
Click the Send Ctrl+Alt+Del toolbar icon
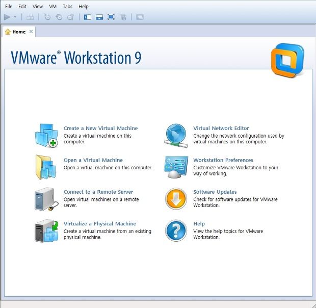30,17
